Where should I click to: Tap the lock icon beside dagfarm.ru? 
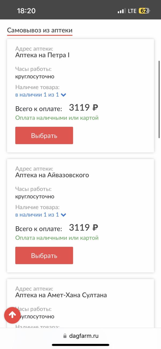(65, 336)
